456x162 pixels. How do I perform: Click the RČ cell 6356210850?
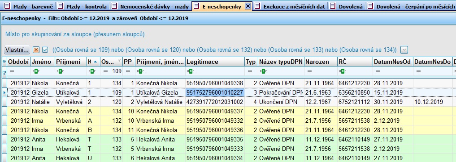pos(355,92)
